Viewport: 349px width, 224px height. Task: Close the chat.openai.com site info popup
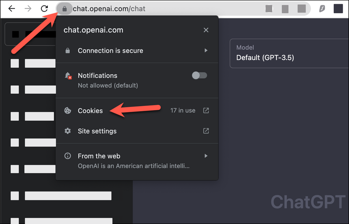tap(206, 30)
